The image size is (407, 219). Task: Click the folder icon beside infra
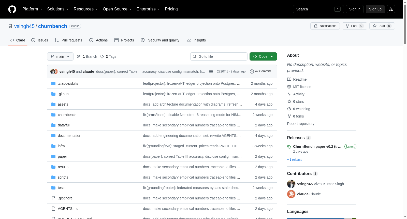53,146
